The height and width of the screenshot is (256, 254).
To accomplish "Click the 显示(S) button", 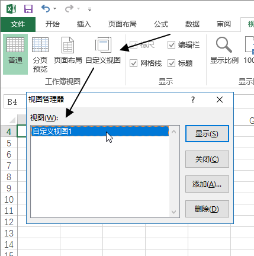I will pyautogui.click(x=207, y=134).
